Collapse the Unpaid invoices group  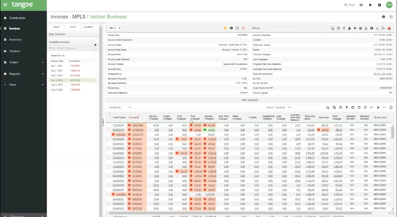click(x=94, y=56)
